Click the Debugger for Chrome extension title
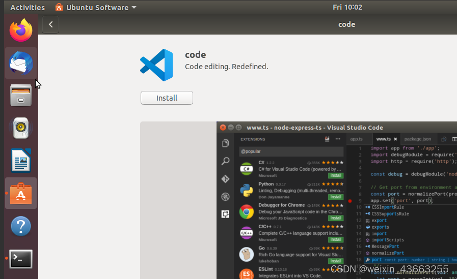 pyautogui.click(x=282, y=205)
